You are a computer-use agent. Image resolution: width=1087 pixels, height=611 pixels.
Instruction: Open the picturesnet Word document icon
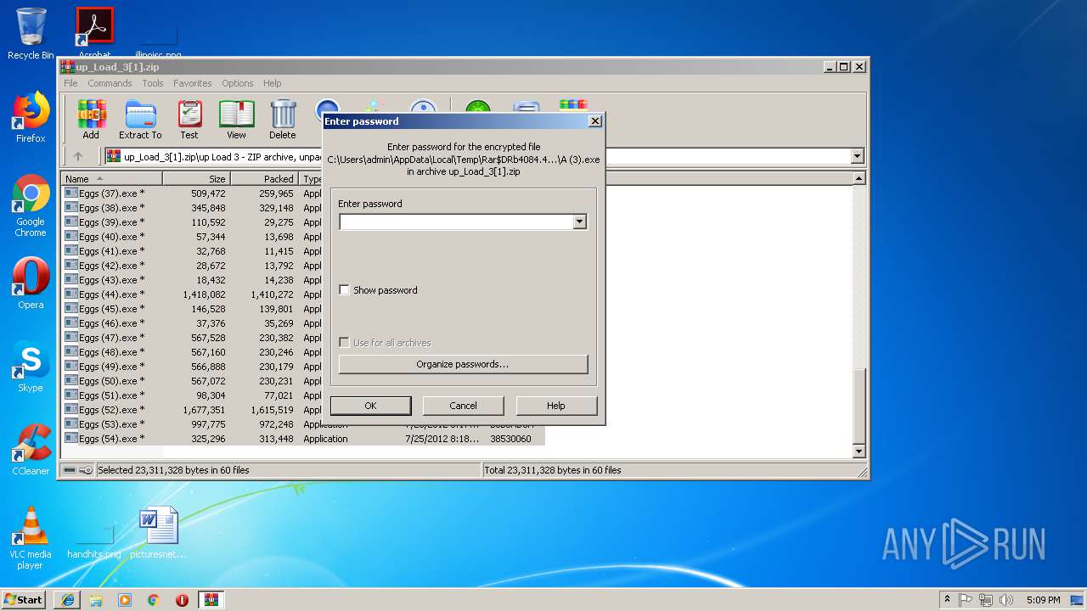pyautogui.click(x=158, y=533)
